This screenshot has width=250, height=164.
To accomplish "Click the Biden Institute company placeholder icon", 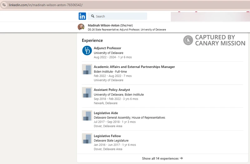I will 87,69.
